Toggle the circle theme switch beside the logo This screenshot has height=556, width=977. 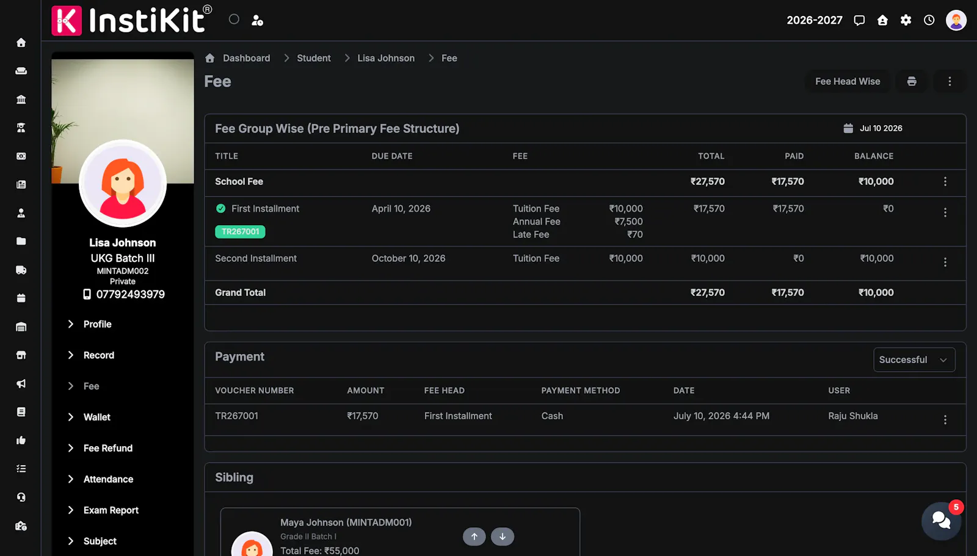(234, 20)
